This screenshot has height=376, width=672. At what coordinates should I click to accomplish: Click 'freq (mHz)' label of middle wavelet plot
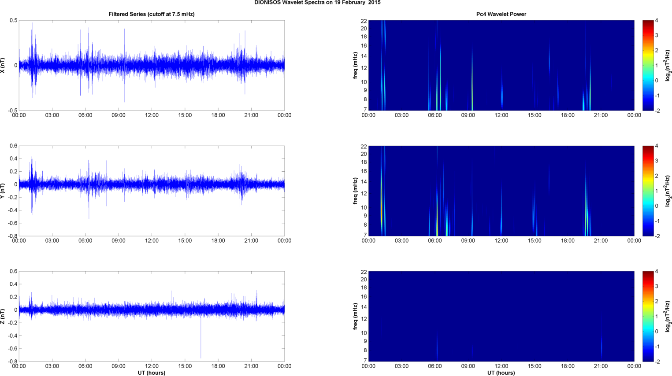[x=355, y=191]
